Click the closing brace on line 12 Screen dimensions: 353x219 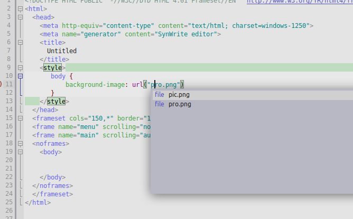tap(53, 93)
